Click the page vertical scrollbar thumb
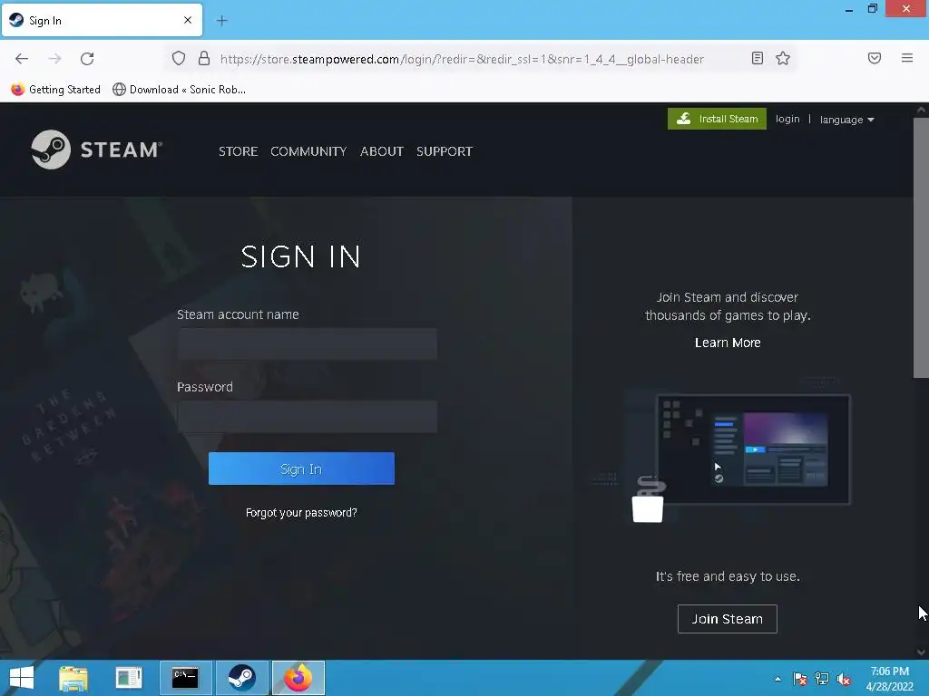 (x=921, y=247)
